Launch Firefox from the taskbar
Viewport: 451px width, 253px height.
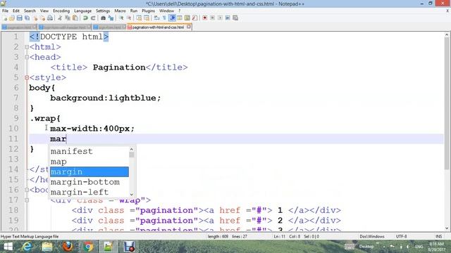click(x=68, y=247)
